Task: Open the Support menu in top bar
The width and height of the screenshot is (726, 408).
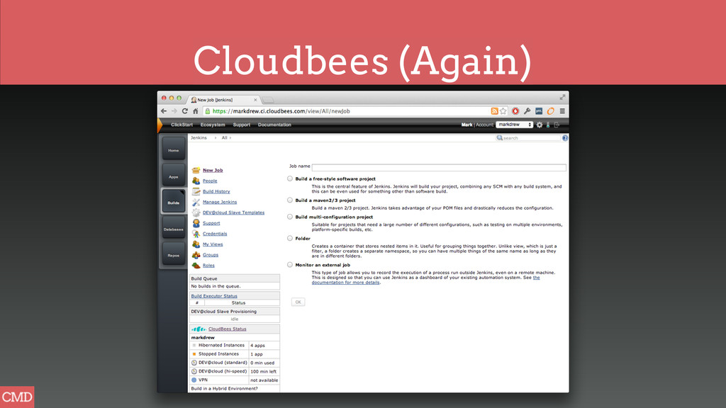Action: pos(241,125)
